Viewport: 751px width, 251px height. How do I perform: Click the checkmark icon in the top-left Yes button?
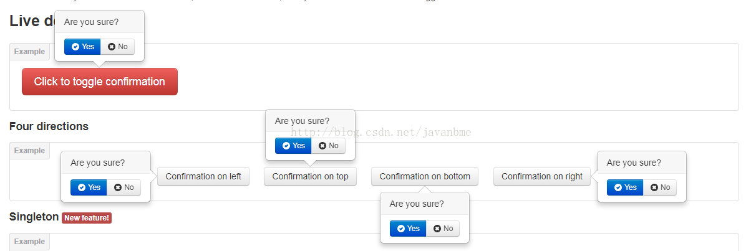click(75, 47)
